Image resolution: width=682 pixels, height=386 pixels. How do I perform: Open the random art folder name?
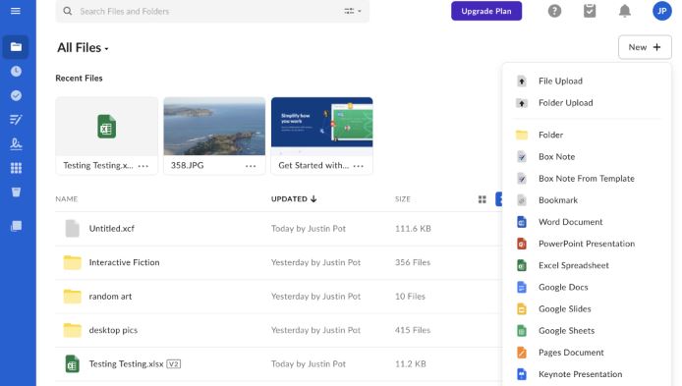point(110,297)
